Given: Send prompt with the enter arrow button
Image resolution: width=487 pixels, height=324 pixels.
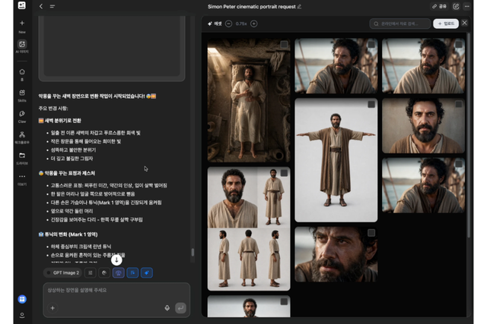Looking at the screenshot, I should pos(180,308).
